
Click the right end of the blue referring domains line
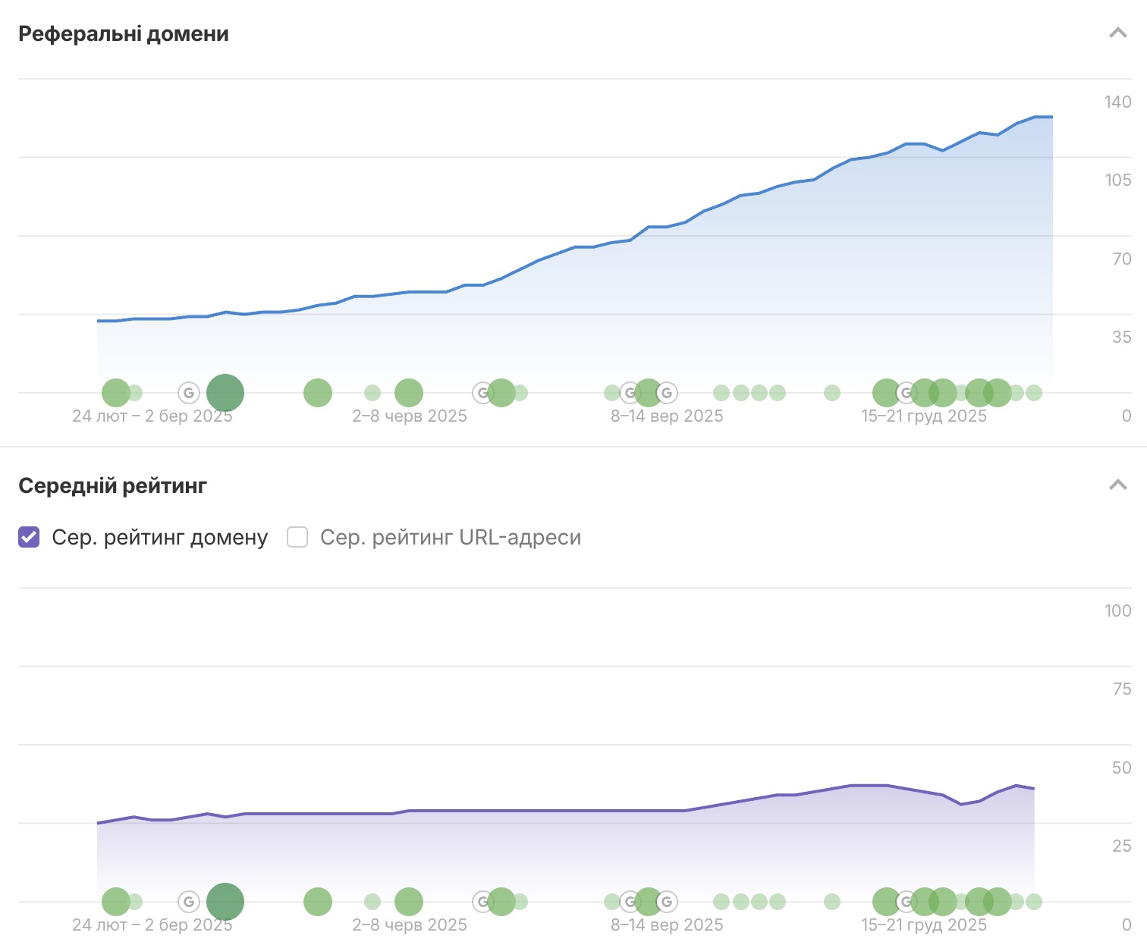pyautogui.click(x=1051, y=117)
